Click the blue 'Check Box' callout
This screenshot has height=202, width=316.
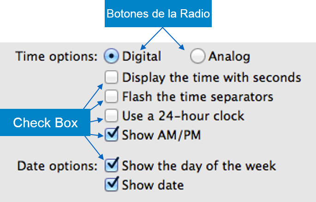point(45,123)
